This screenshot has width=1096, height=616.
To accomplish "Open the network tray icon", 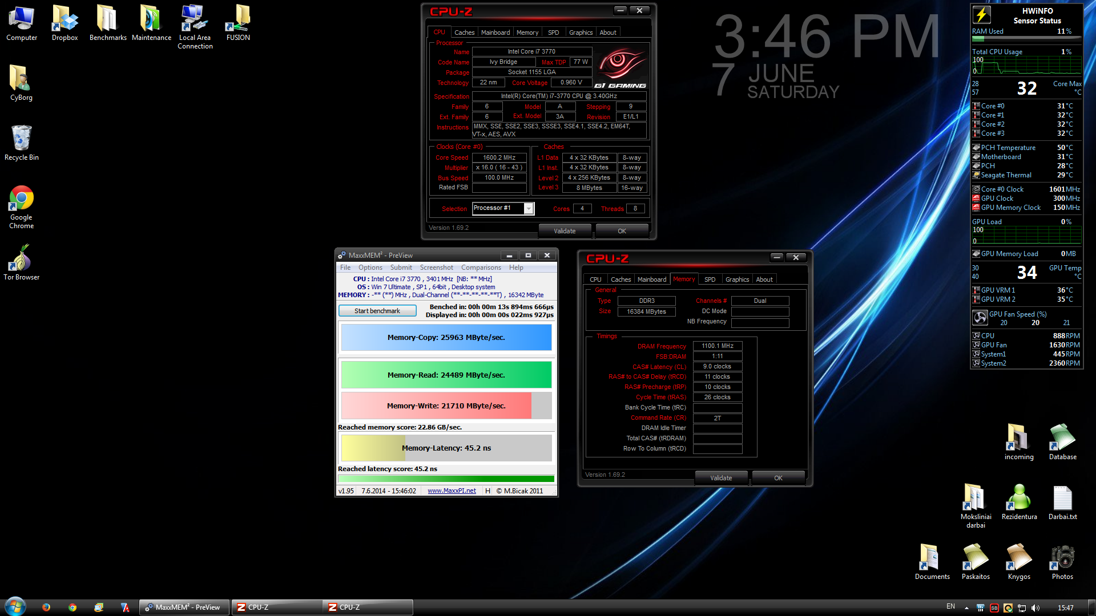I will tap(1022, 608).
